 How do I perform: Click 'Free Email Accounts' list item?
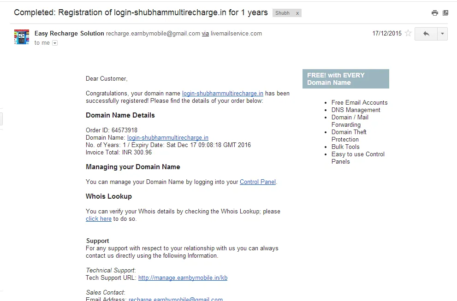tap(359, 103)
